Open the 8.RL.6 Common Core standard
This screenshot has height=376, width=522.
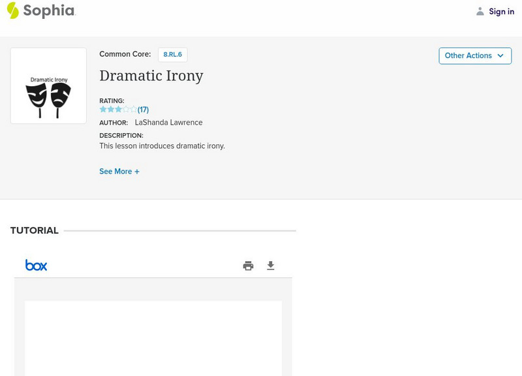[172, 55]
